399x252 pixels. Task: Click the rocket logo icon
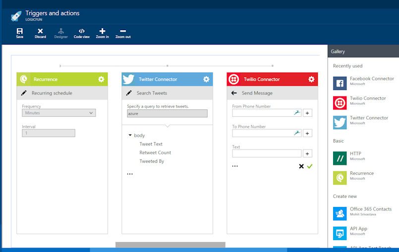[16, 16]
